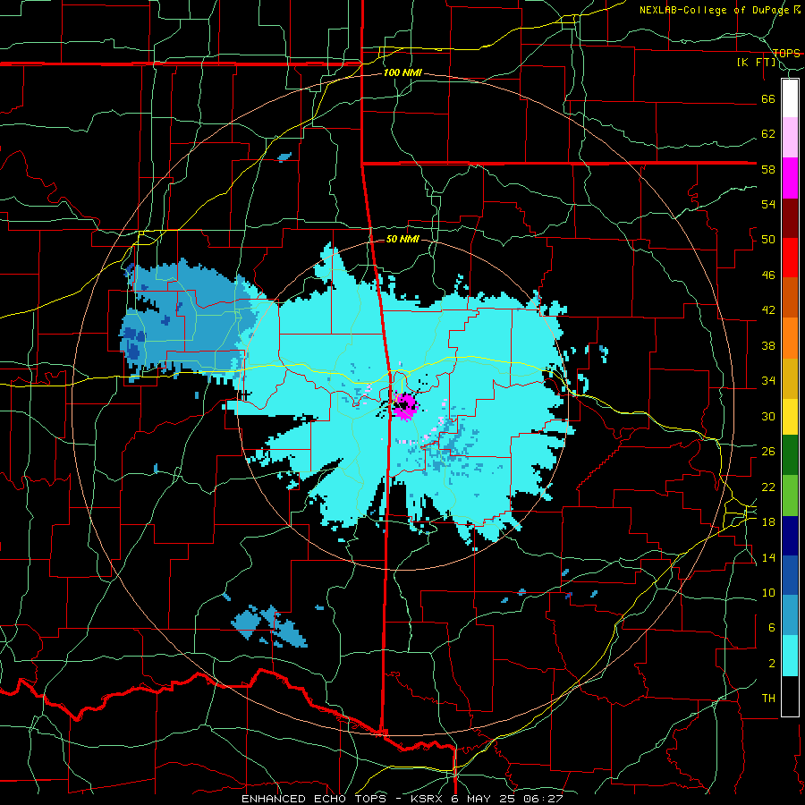Click the legend value 58
The height and width of the screenshot is (805, 805).
pos(768,169)
